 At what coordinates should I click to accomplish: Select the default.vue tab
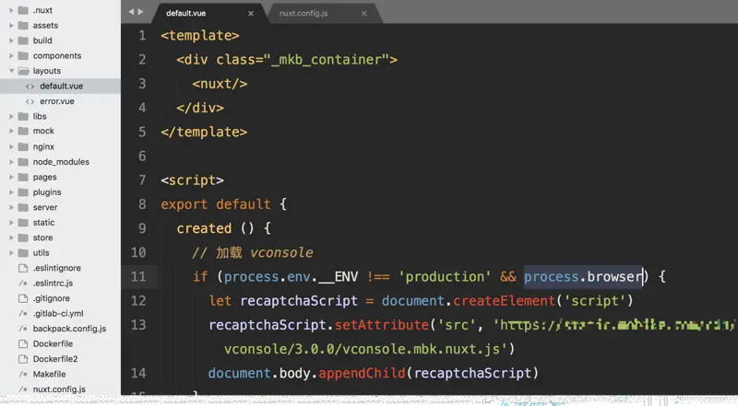[x=186, y=13]
